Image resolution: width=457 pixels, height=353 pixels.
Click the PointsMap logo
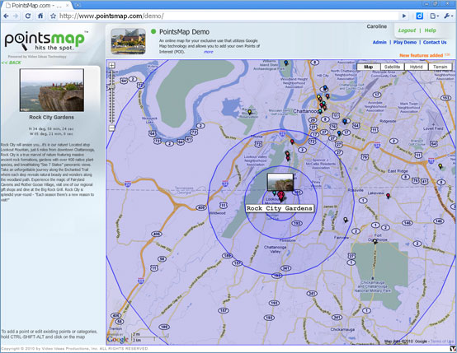[46, 40]
